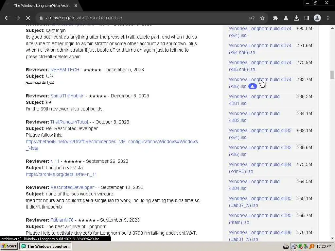Screen dimensions: 335x251
Task: Click the archive.org address bar
Action: coord(141,18)
